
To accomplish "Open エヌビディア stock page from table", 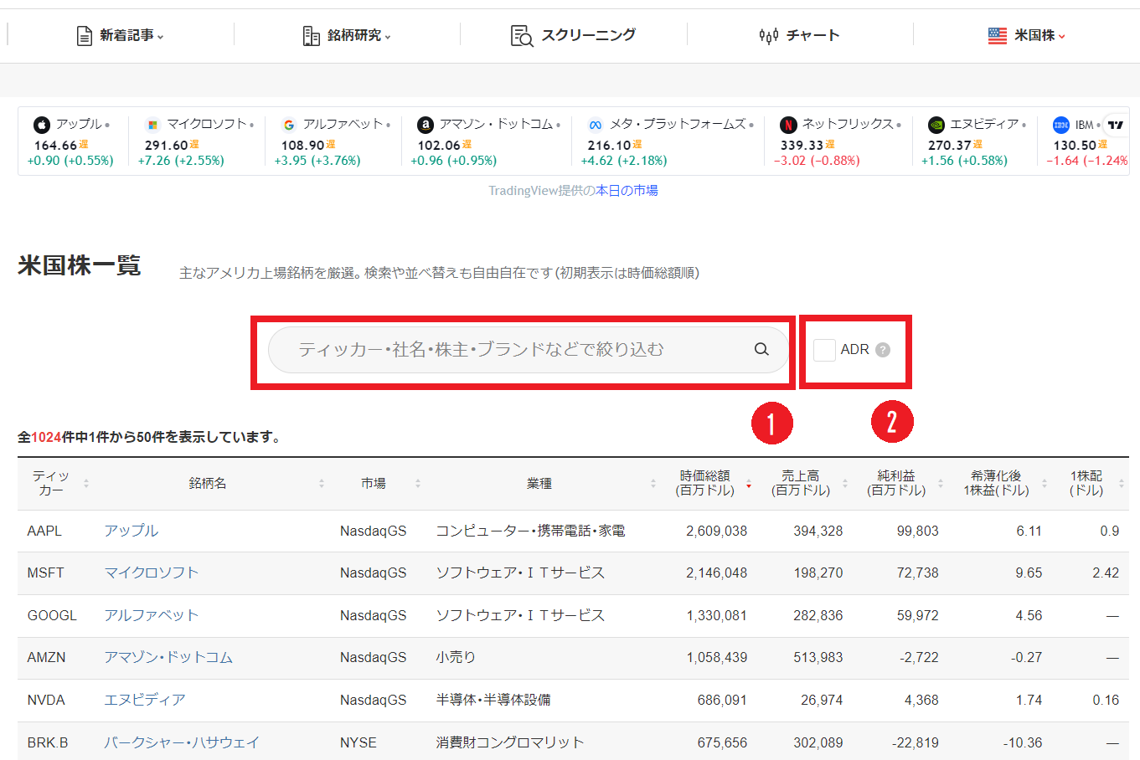I will click(145, 700).
